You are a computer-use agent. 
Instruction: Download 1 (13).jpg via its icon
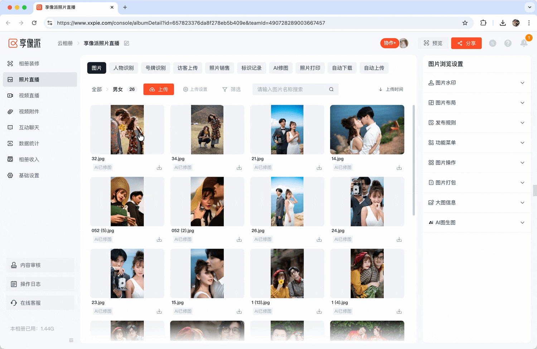point(319,311)
